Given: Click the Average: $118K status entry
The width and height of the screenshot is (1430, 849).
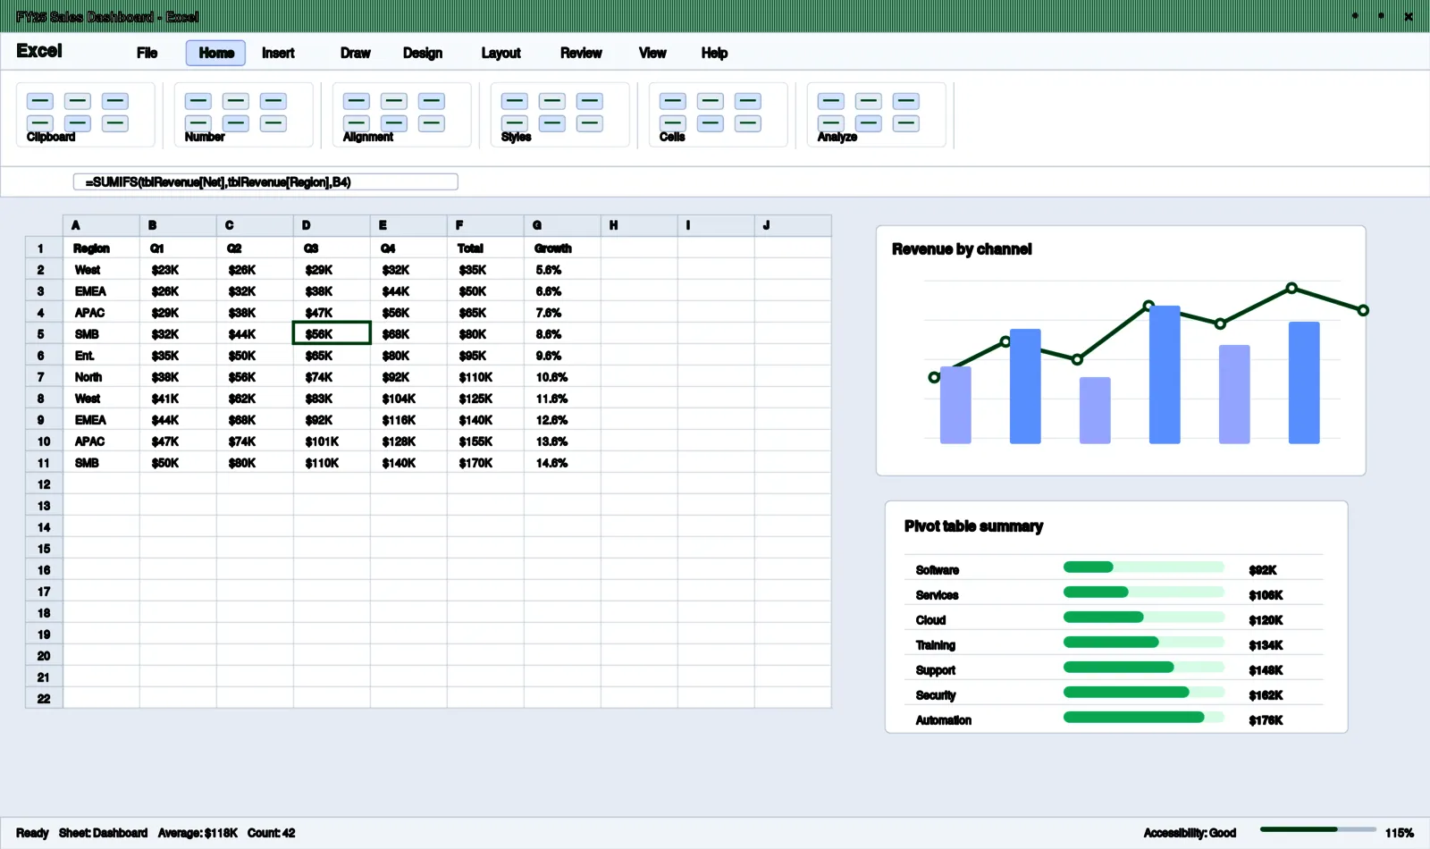Looking at the screenshot, I should [x=198, y=833].
